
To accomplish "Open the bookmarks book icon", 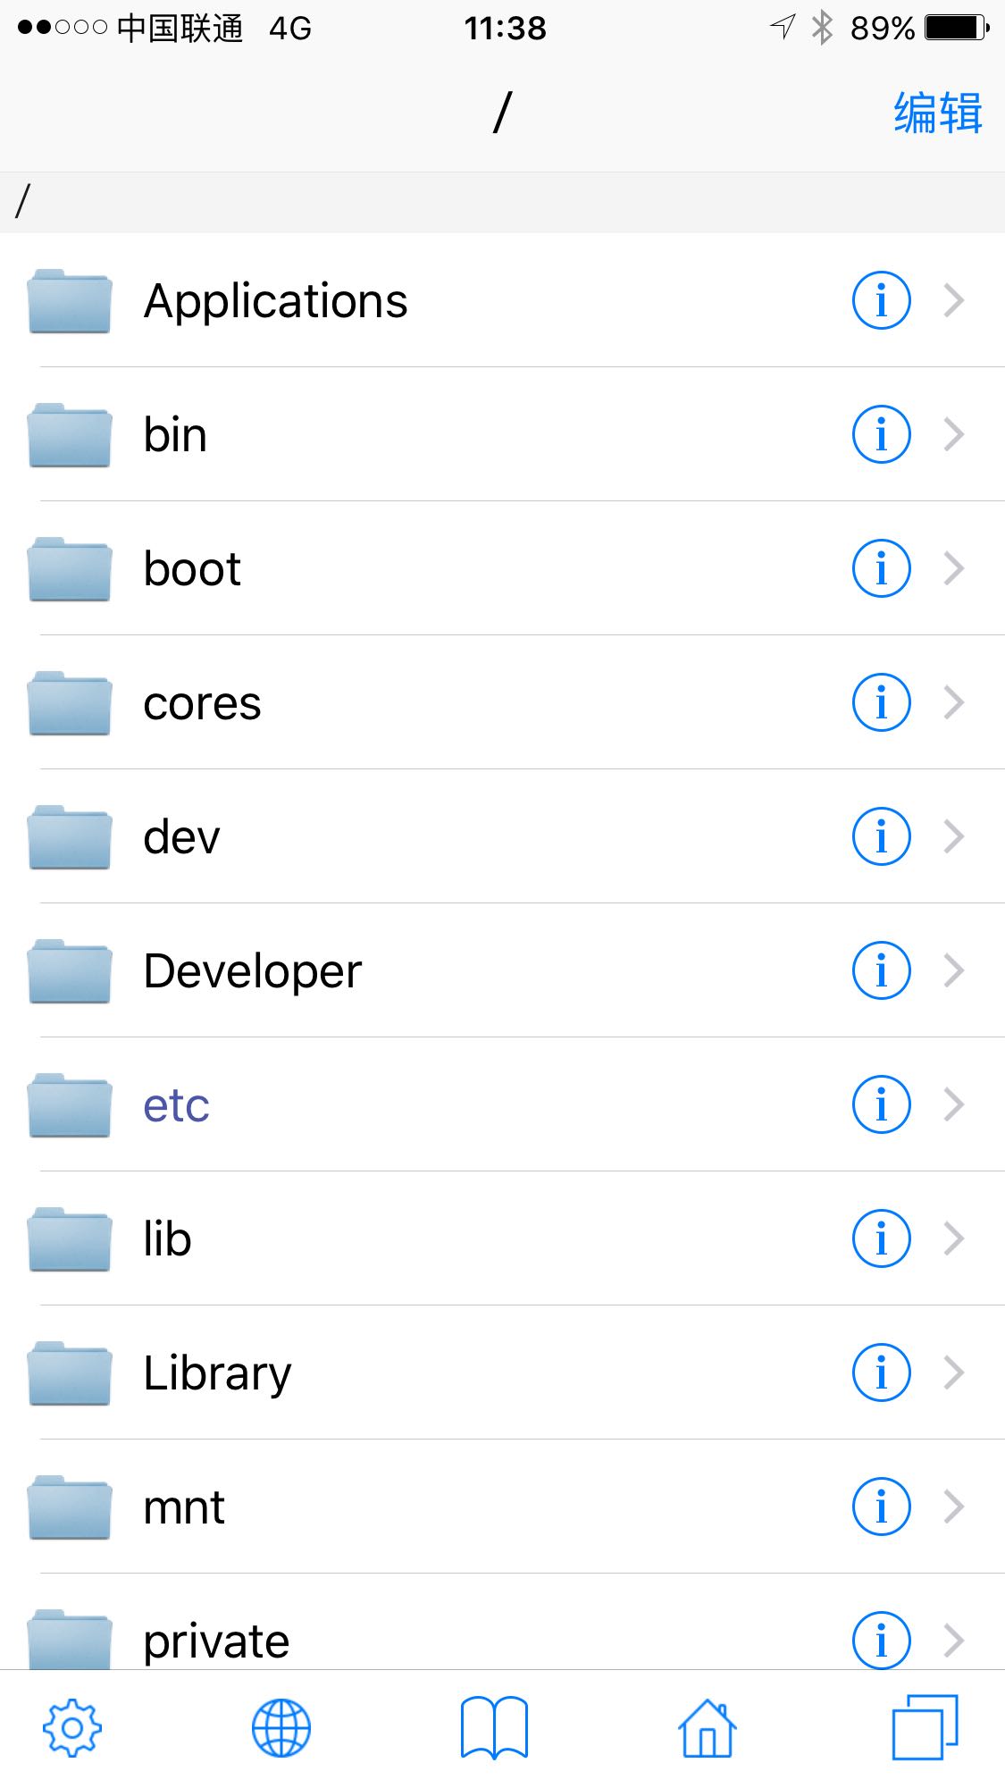I will coord(494,1728).
